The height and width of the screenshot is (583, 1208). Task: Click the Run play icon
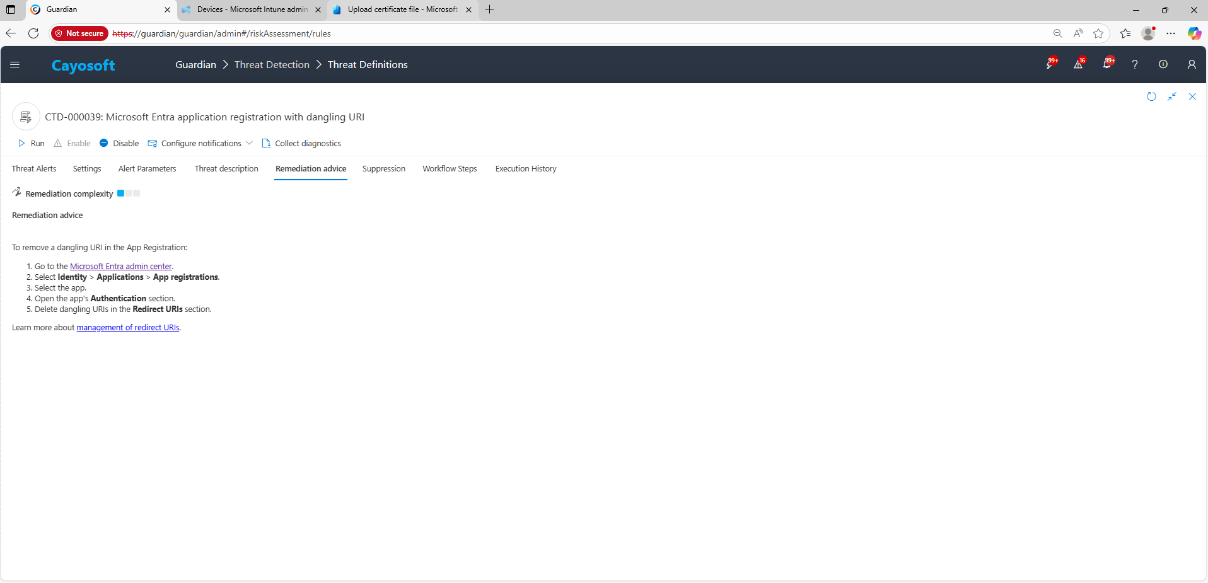coord(22,144)
